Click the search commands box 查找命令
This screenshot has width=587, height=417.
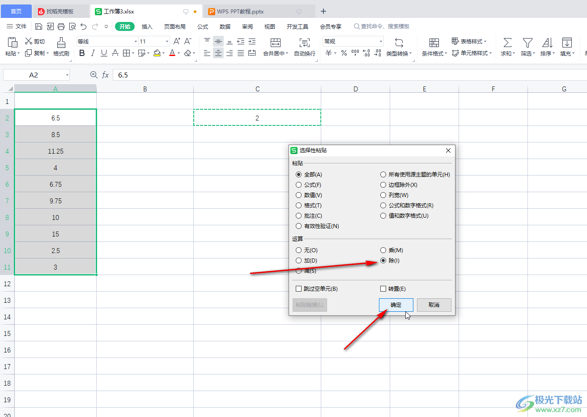point(382,26)
